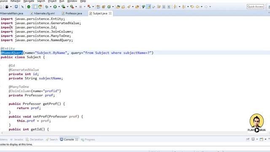This screenshot has width=270, height=152.
Task: Switch to the Javadoc view tab
Action: pos(17,139)
